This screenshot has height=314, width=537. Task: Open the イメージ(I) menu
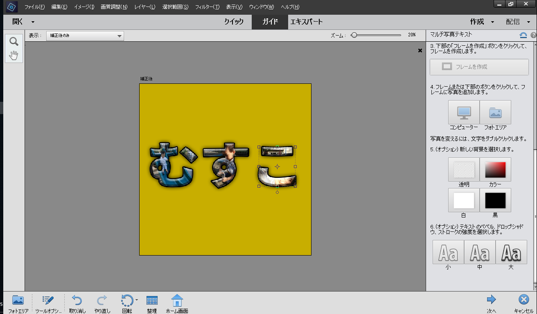[x=84, y=7]
